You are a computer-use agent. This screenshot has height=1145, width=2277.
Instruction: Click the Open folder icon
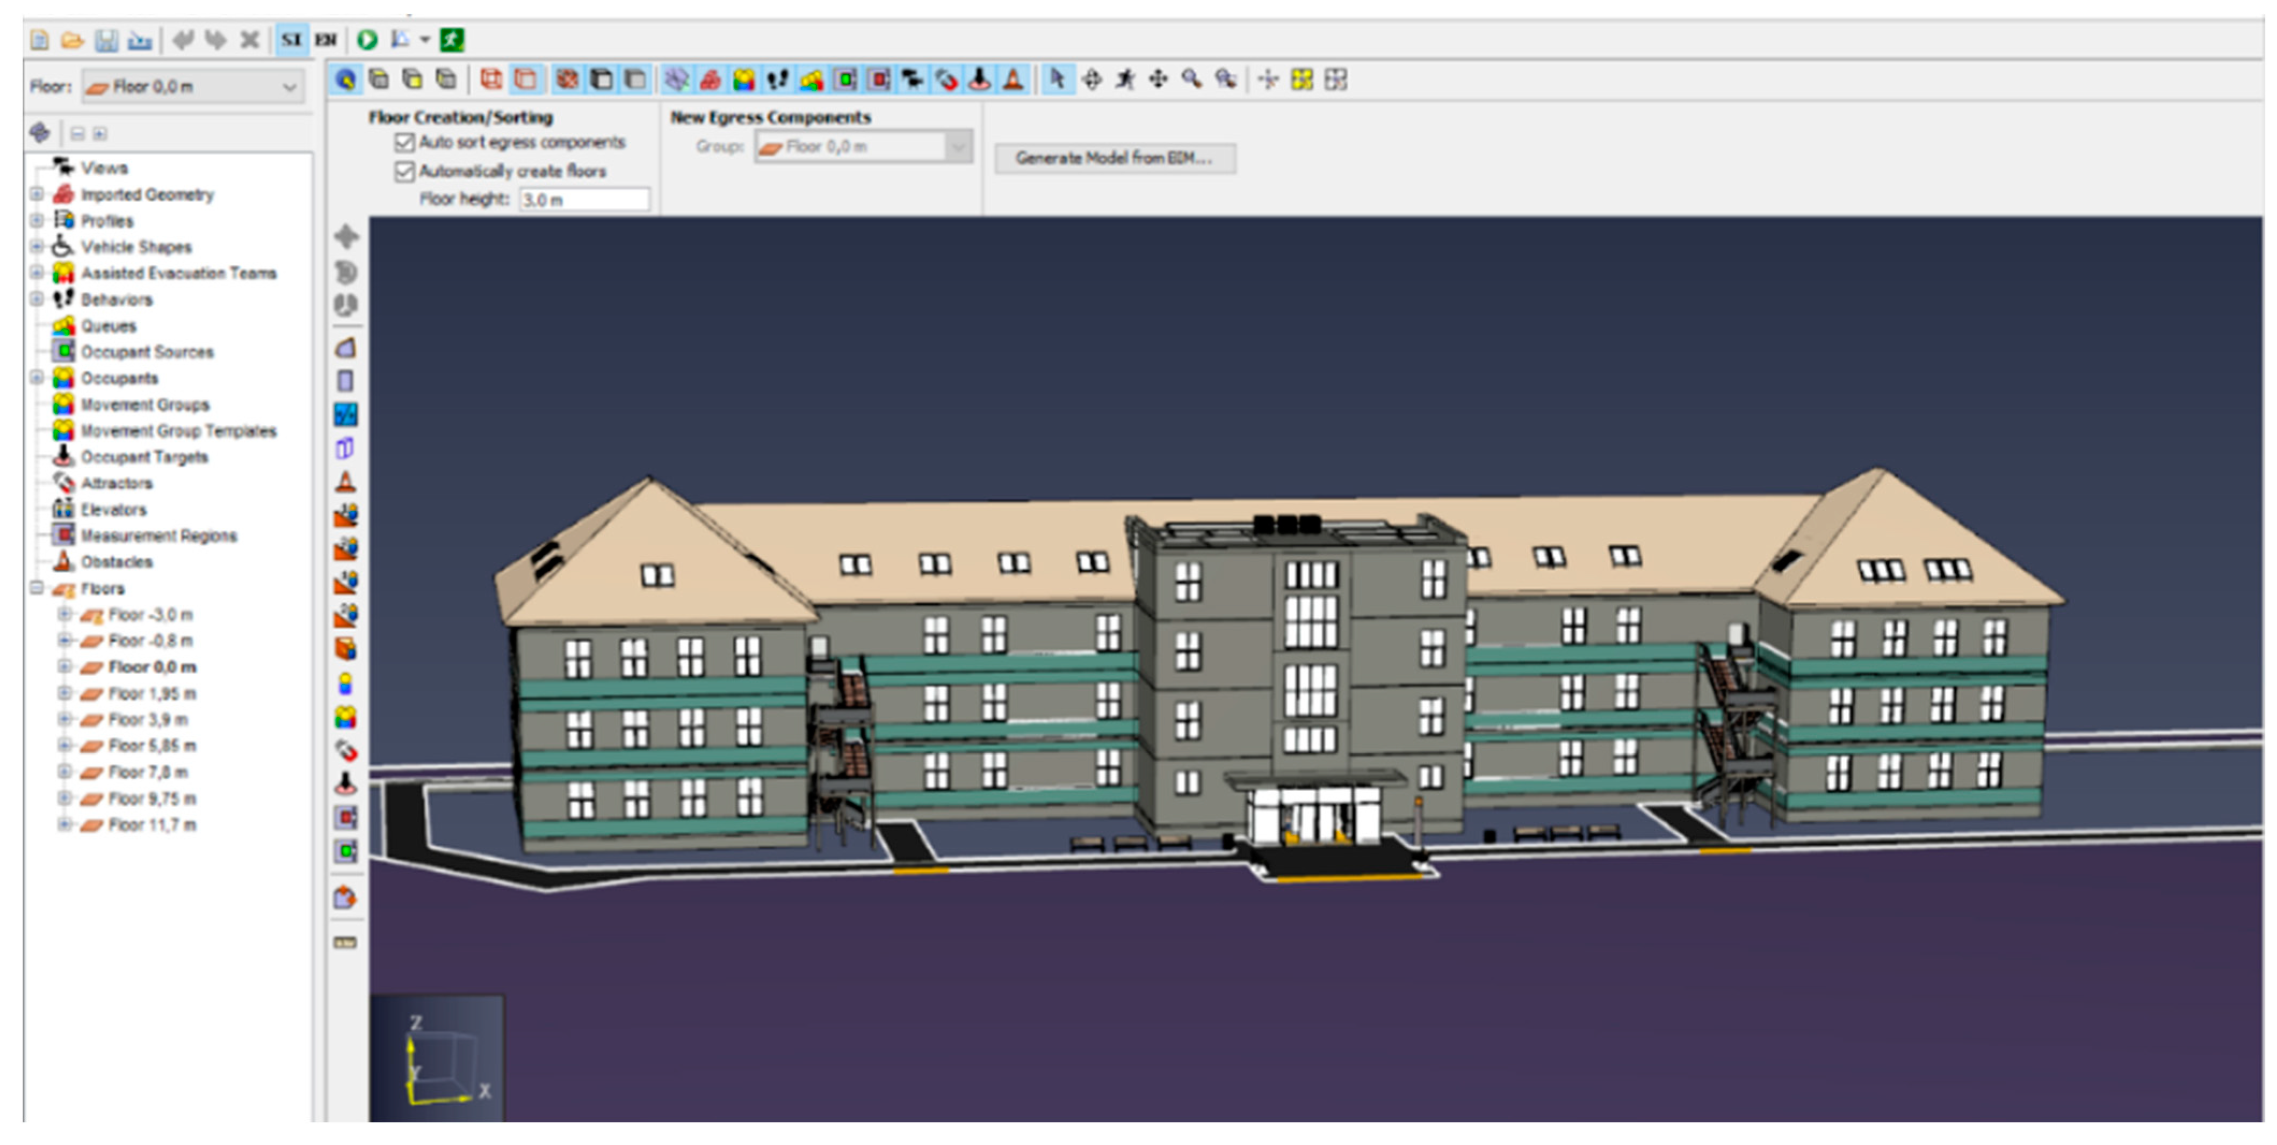(73, 40)
